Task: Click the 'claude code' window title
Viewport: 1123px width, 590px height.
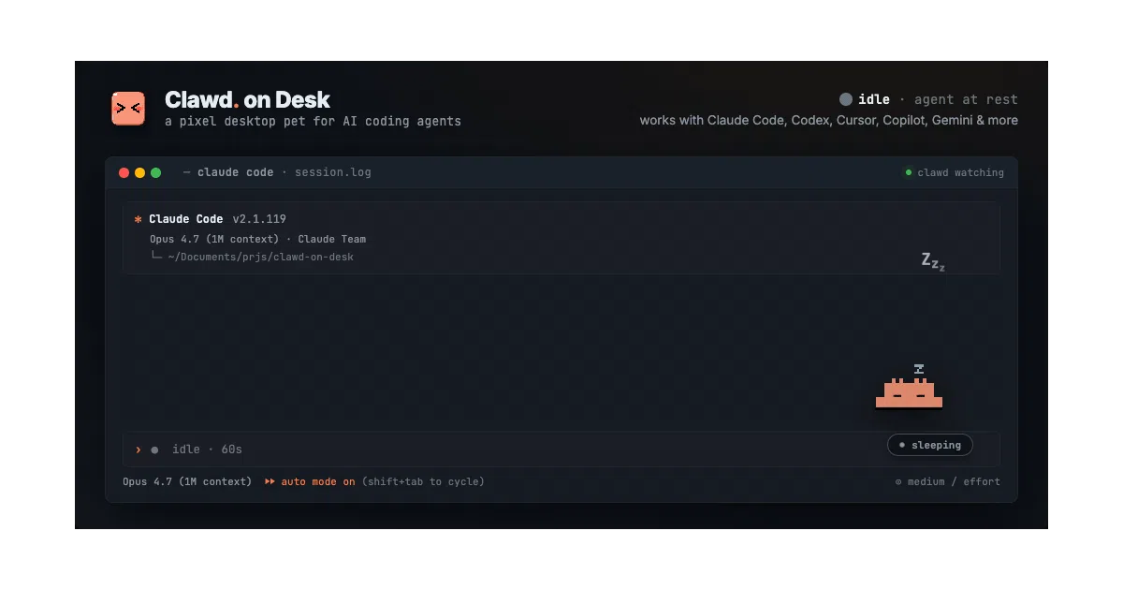Action: (x=235, y=172)
